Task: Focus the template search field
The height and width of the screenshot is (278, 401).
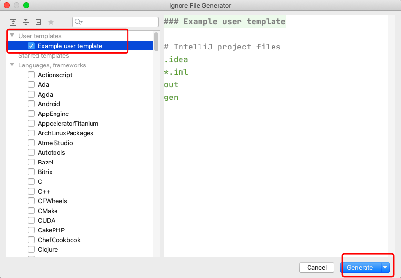Action: pos(115,22)
